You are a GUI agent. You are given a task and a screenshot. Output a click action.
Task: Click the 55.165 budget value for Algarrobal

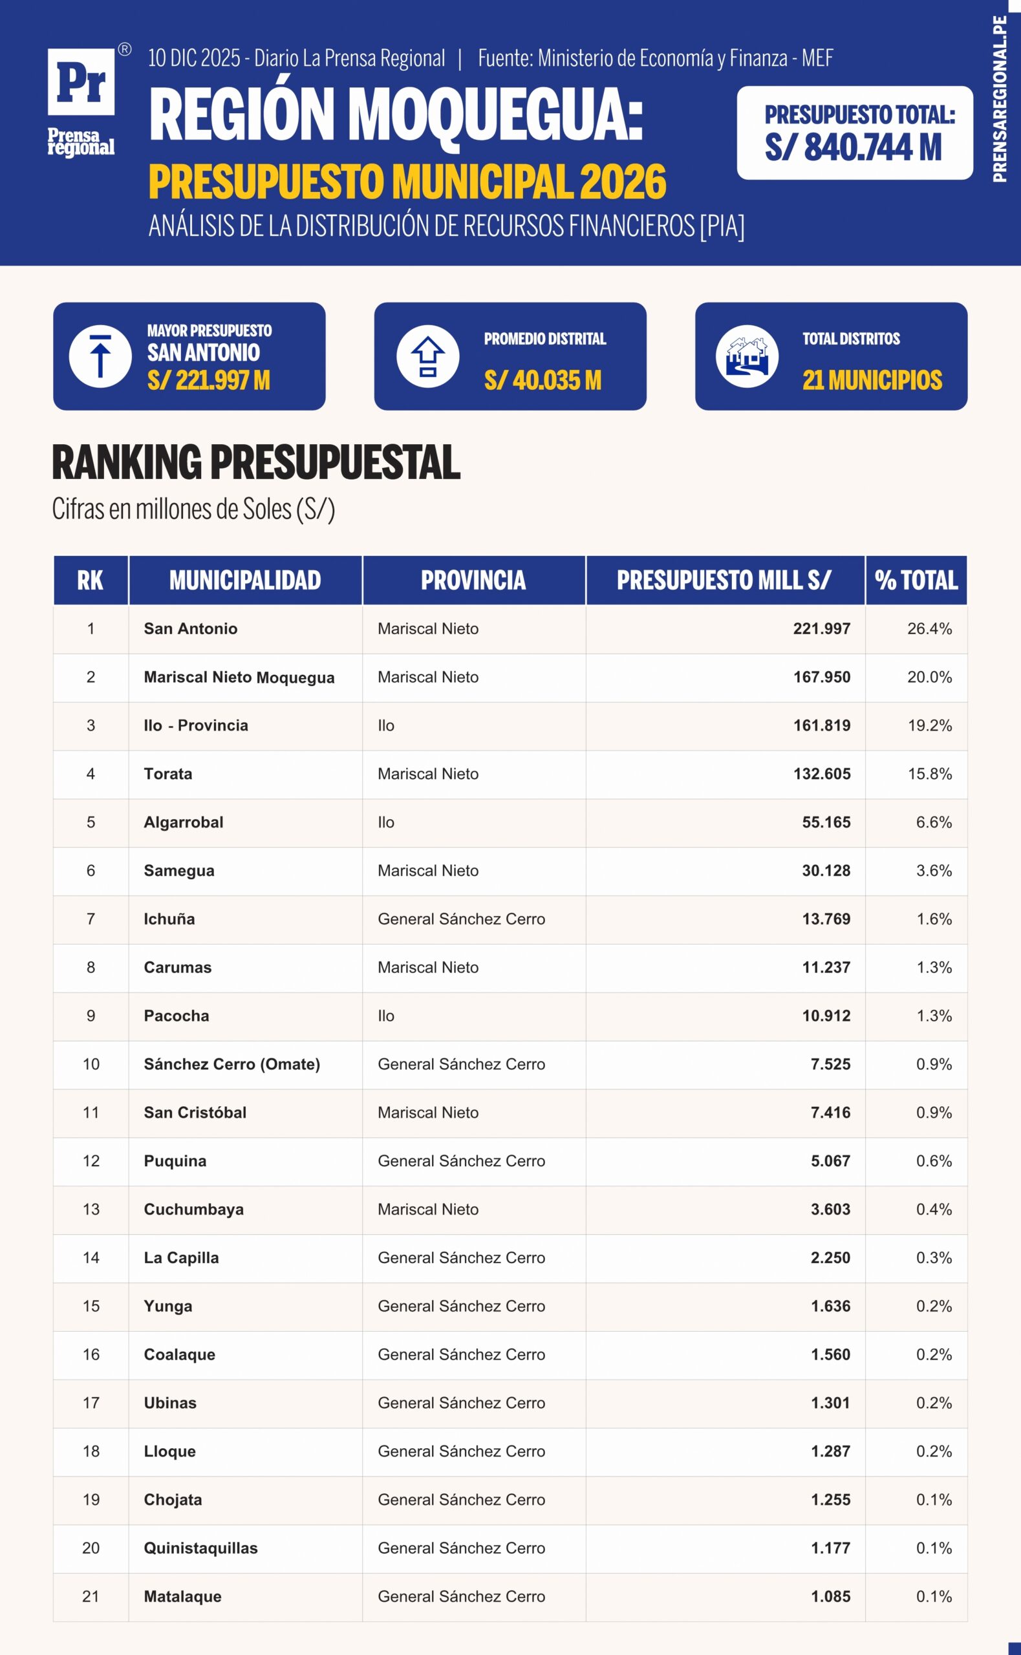pos(826,822)
